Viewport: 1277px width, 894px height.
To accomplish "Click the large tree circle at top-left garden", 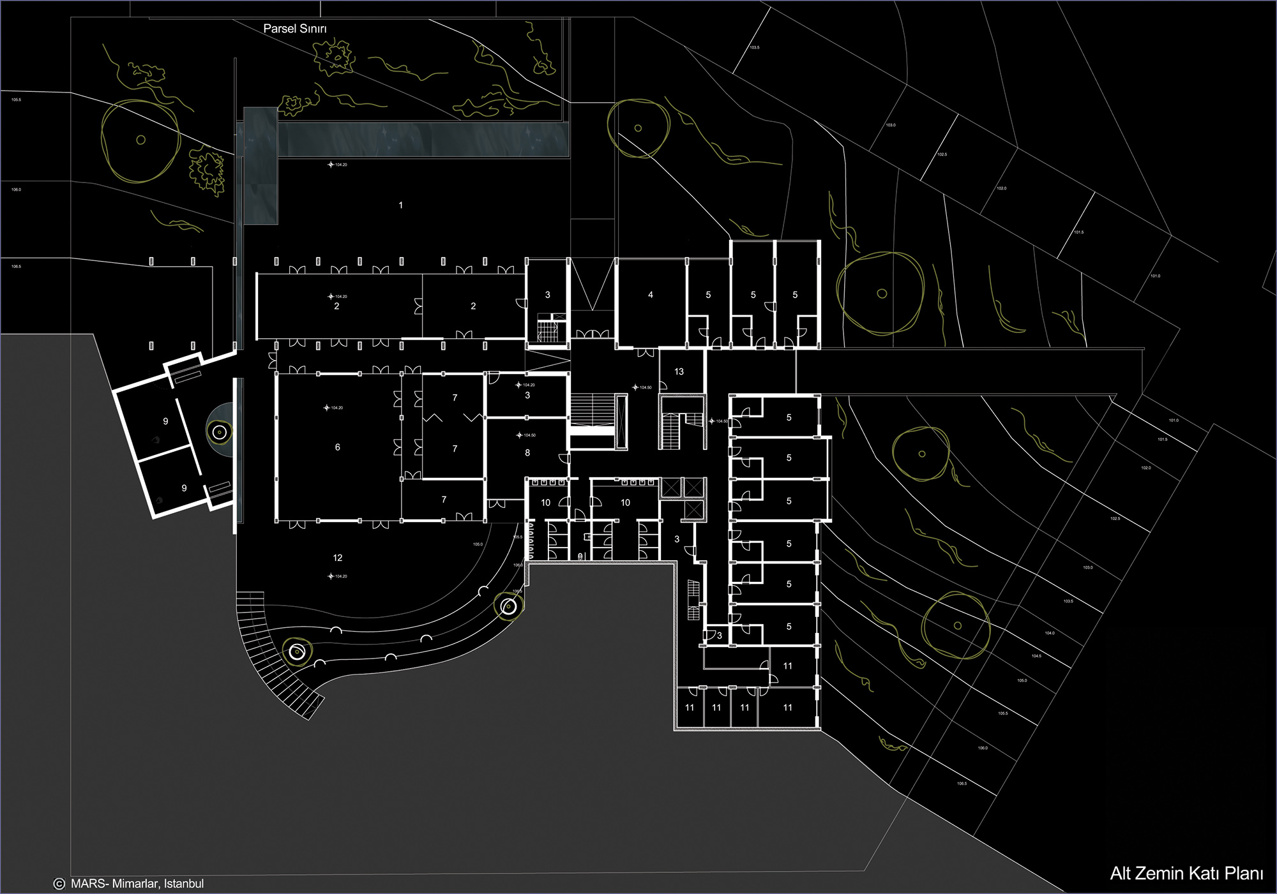I will click(x=140, y=140).
